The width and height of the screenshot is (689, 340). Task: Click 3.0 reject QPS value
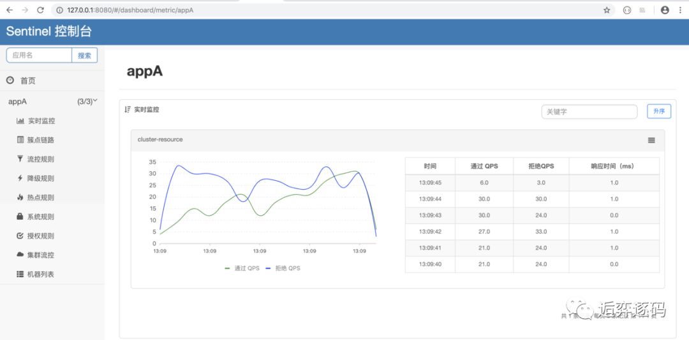pos(541,183)
